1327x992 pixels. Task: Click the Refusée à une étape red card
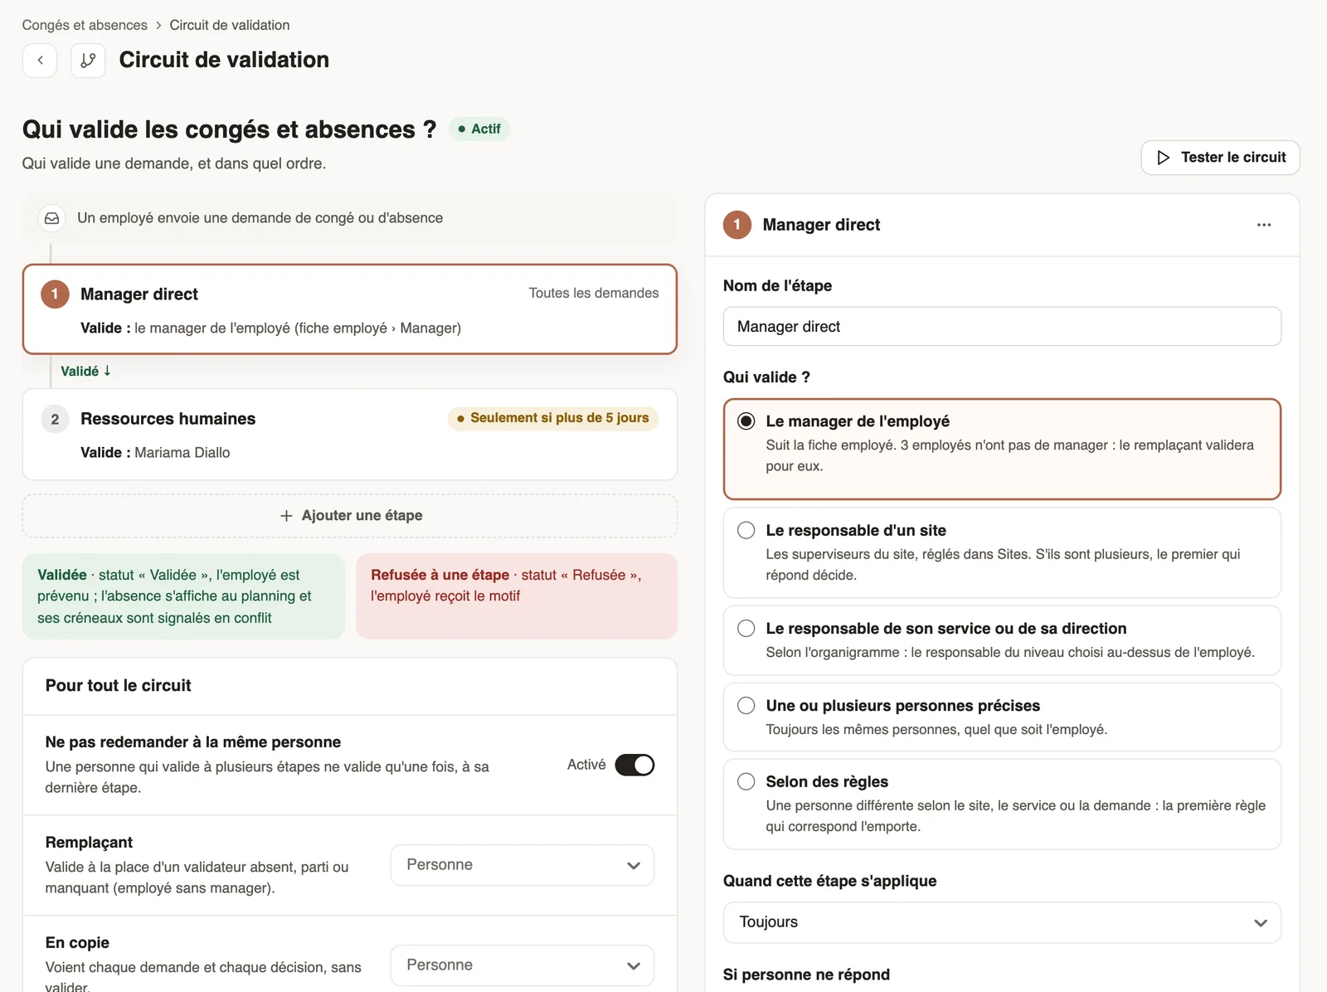517,596
